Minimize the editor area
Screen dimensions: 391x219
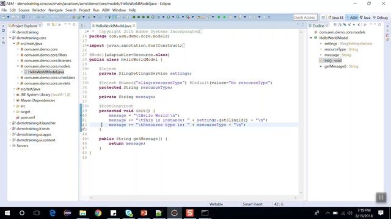coord(298,24)
